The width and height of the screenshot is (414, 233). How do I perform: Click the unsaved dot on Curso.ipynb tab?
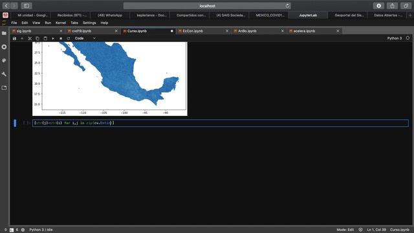point(172,31)
